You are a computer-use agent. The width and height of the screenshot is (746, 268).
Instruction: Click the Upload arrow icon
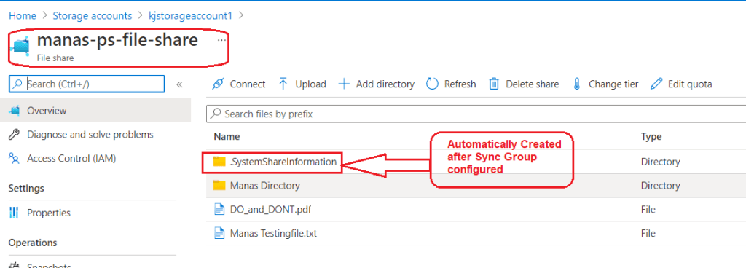(283, 84)
